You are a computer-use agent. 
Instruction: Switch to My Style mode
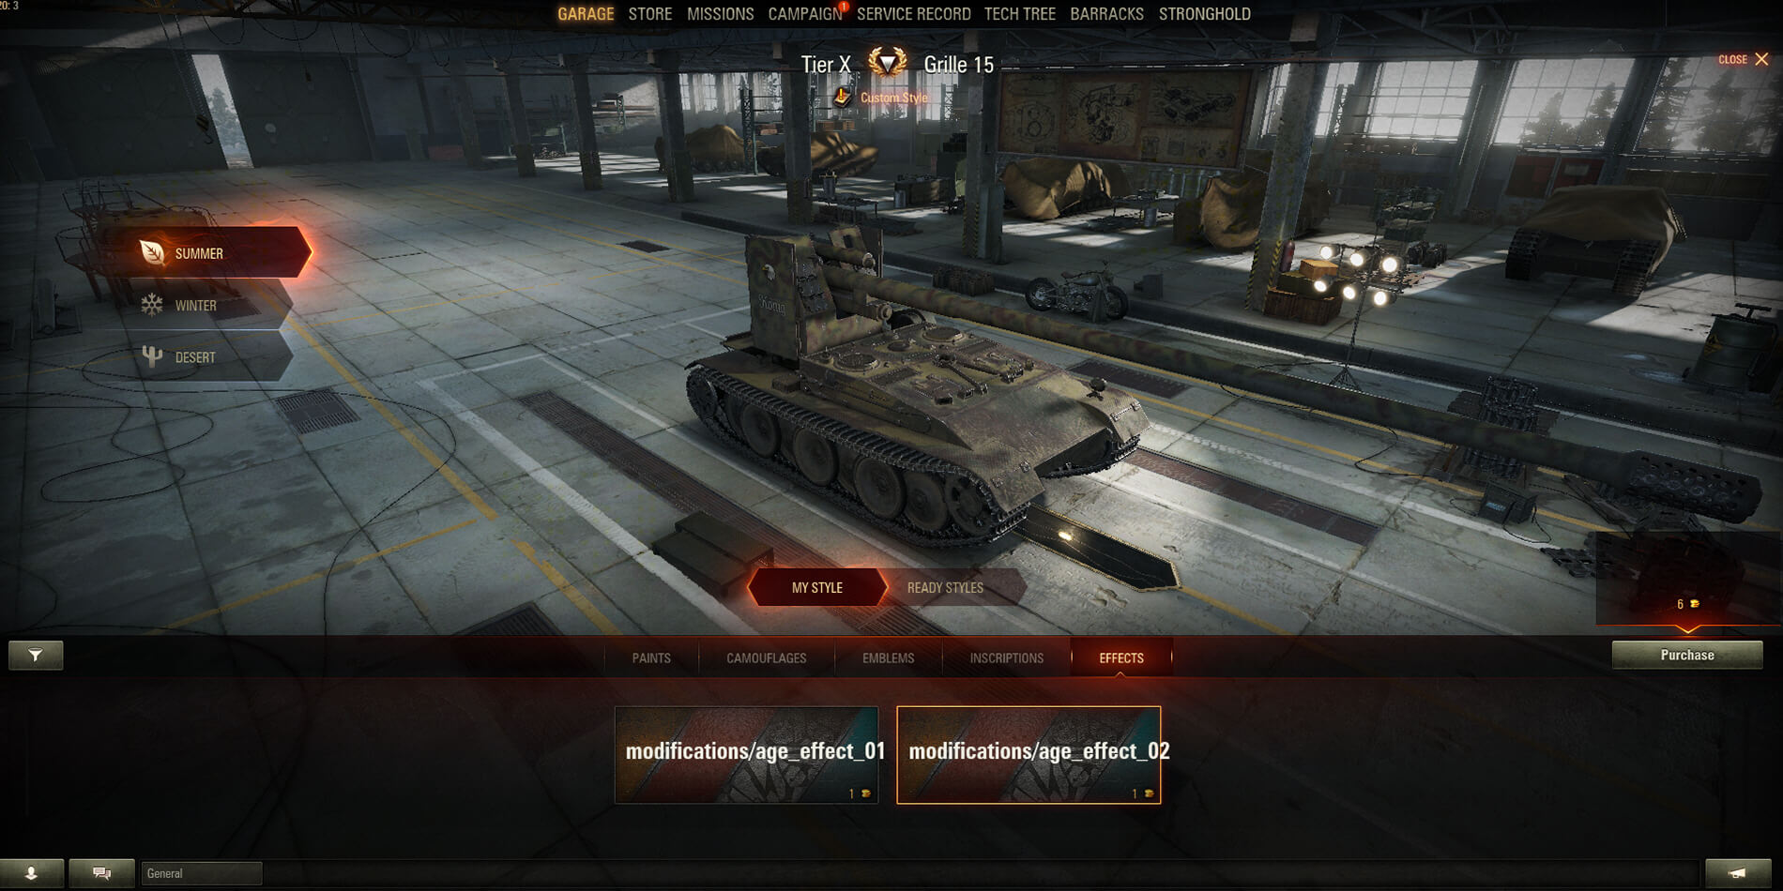tap(816, 587)
